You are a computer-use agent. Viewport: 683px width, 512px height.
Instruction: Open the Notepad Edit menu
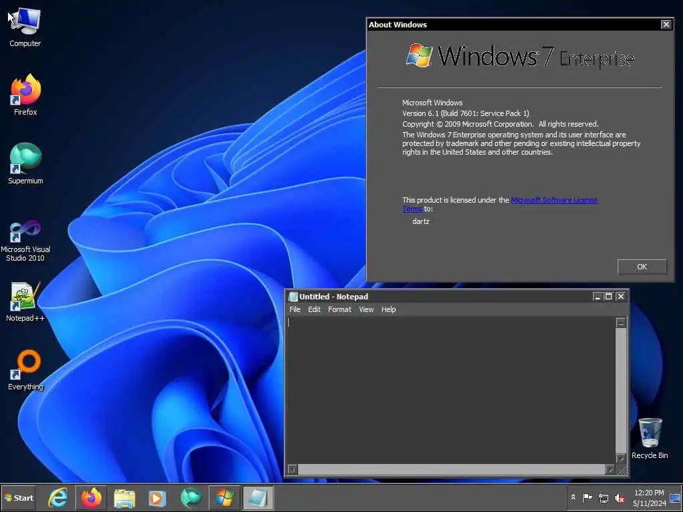[x=314, y=309]
